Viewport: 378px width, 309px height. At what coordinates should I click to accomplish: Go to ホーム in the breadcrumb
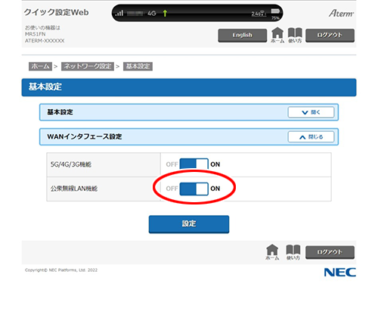tap(40, 67)
